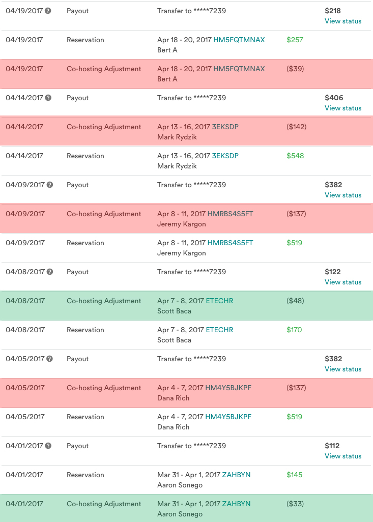Open 3EKSDP code in Mark Rydzik reservation row

[225, 156]
